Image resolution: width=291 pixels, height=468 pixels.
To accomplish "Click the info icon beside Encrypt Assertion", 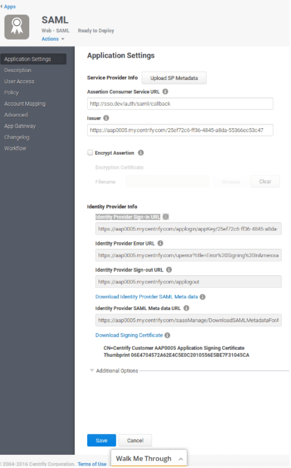I will (x=141, y=153).
